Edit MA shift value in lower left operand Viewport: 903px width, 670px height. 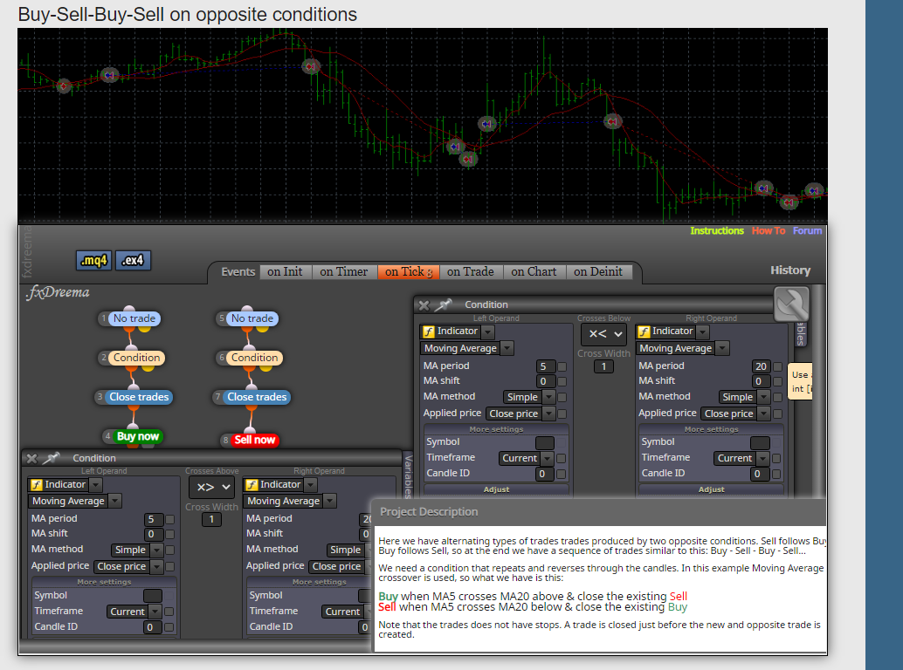(153, 534)
